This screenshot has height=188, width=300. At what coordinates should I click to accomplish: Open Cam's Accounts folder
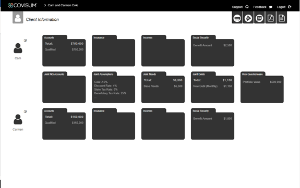[x=64, y=51]
